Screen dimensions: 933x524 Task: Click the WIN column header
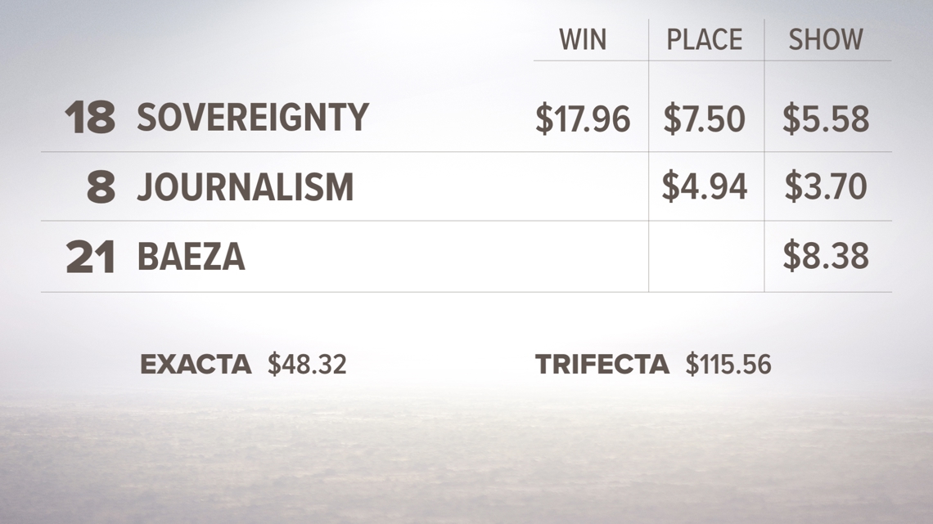click(583, 40)
